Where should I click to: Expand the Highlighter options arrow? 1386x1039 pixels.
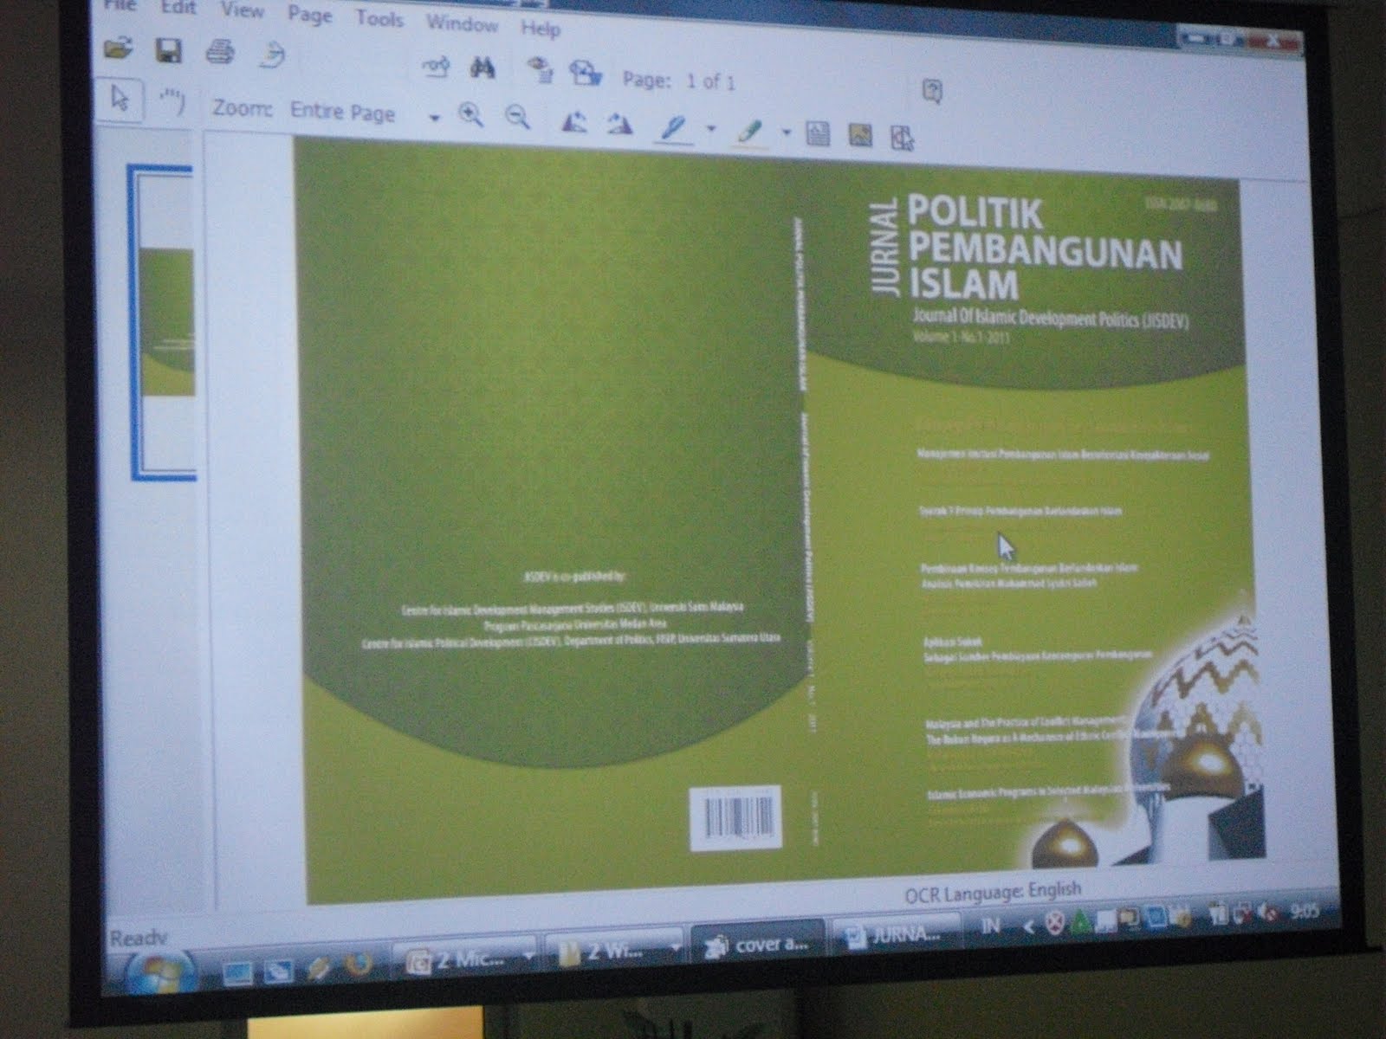coord(787,133)
